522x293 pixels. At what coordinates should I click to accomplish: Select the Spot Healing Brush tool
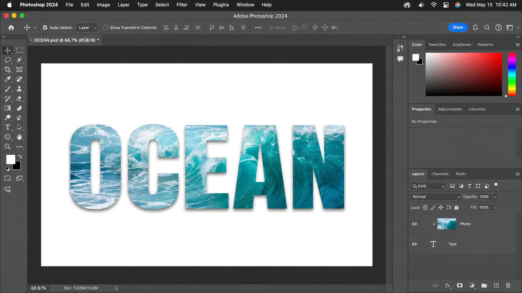(19, 79)
